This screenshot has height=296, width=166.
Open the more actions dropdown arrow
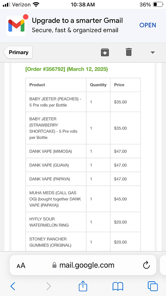[152, 52]
